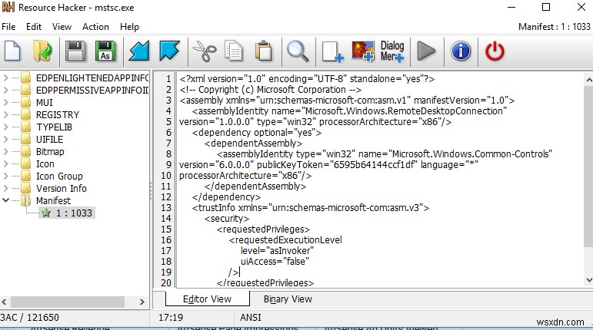Open the Dialog Menu insert tool
The height and width of the screenshot is (330, 593).
pyautogui.click(x=392, y=51)
